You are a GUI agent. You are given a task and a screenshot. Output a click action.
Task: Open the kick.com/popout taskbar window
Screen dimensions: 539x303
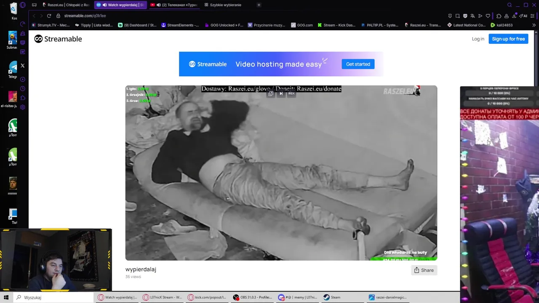pyautogui.click(x=207, y=298)
